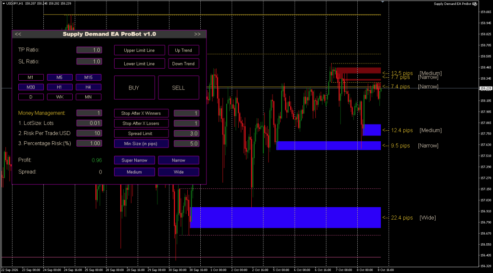The width and height of the screenshot is (493, 273).
Task: Click the Min Size (in pips) button
Action: click(141, 144)
